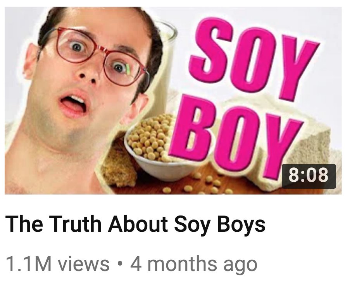This screenshot has width=345, height=299.
Task: Click the 4 months ago label
Action: point(193,264)
